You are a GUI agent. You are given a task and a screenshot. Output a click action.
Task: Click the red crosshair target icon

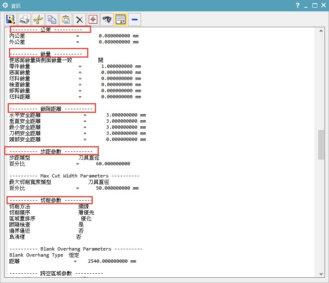coord(93,19)
